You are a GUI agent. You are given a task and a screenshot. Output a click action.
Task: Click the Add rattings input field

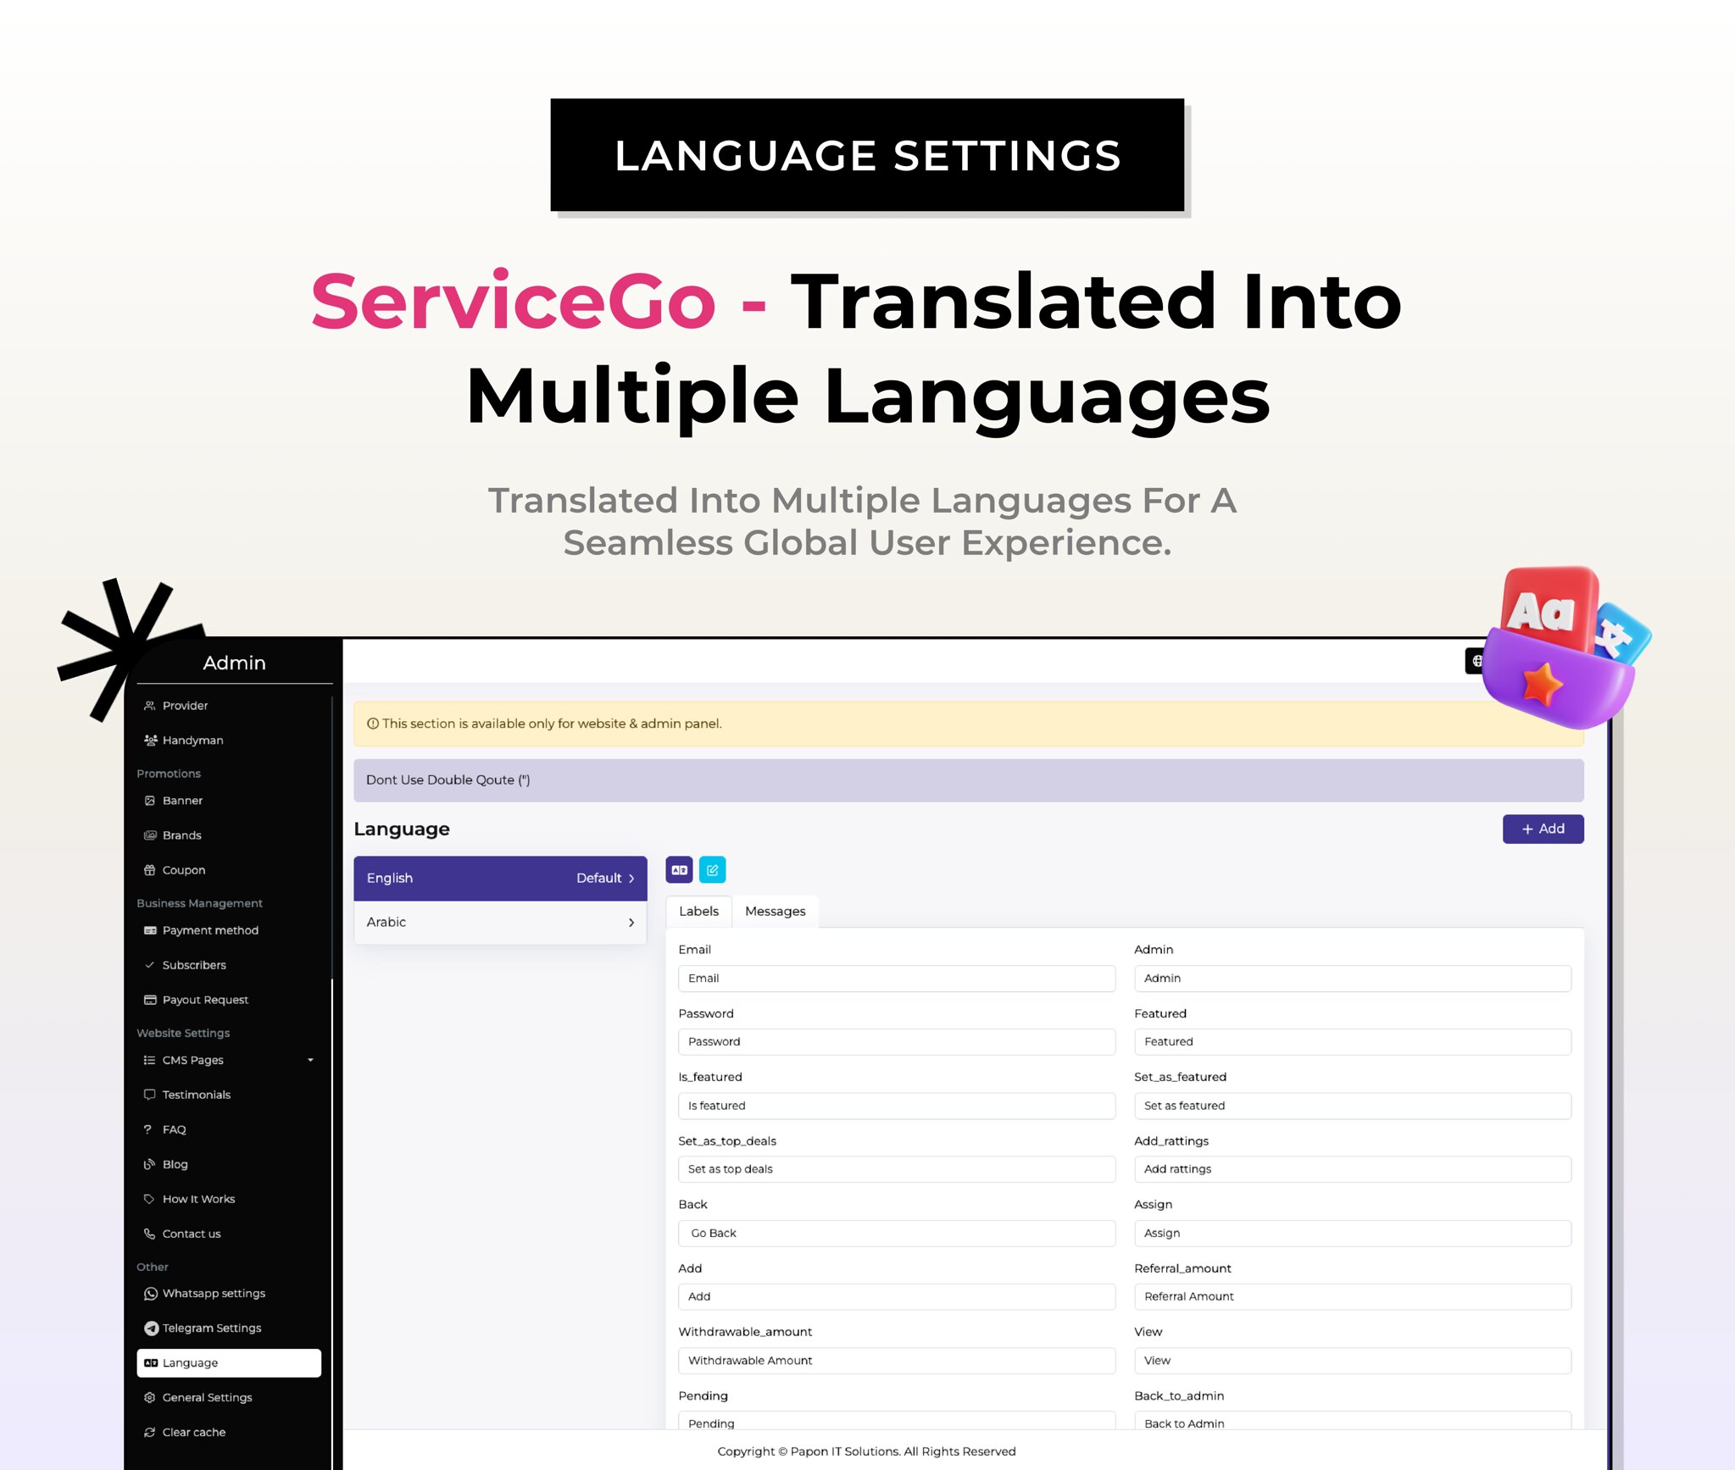(1353, 1169)
